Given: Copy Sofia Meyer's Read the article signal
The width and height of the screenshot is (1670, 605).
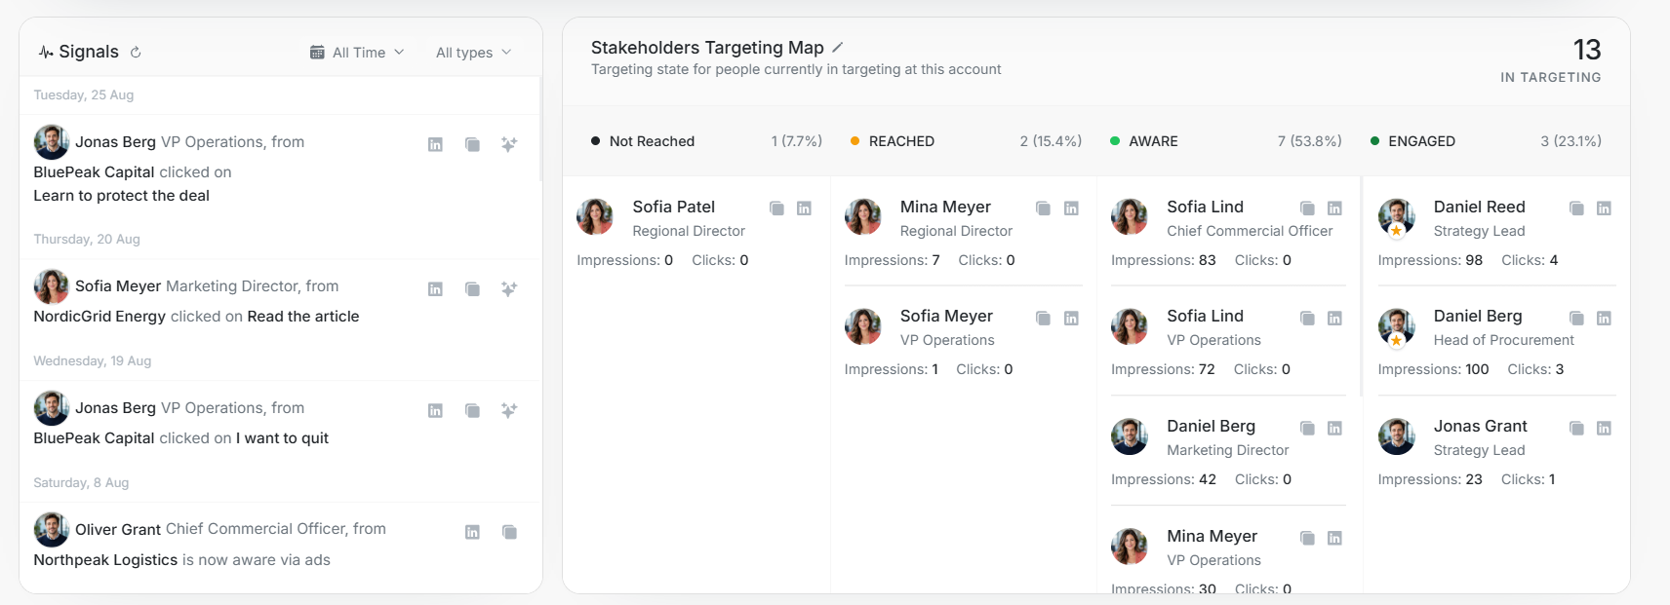Looking at the screenshot, I should pos(472,289).
